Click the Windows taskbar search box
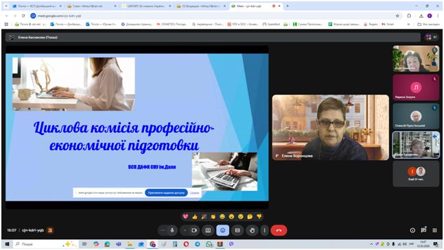 [45, 244]
